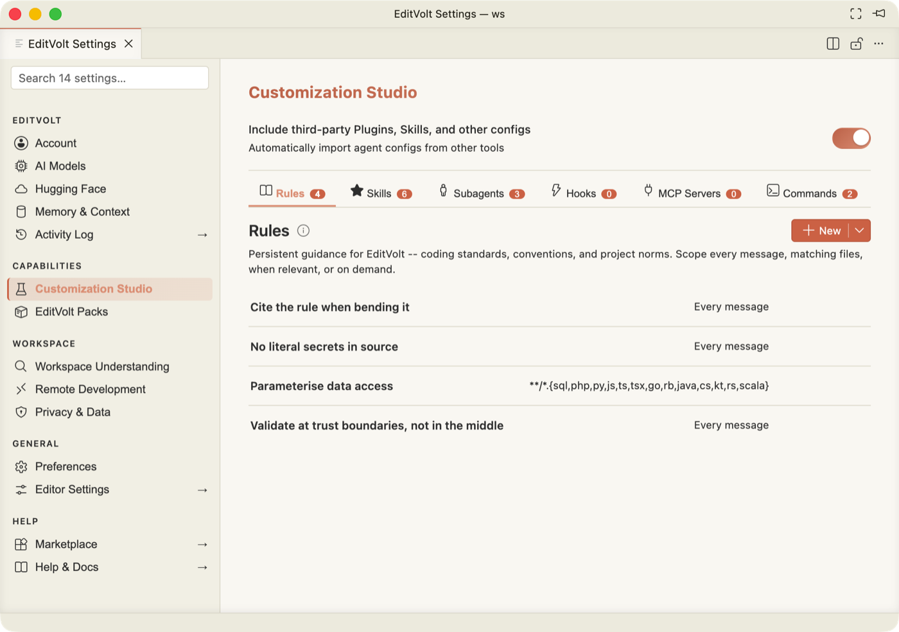Click the pin icon in title bar
The height and width of the screenshot is (632, 899).
coord(879,13)
